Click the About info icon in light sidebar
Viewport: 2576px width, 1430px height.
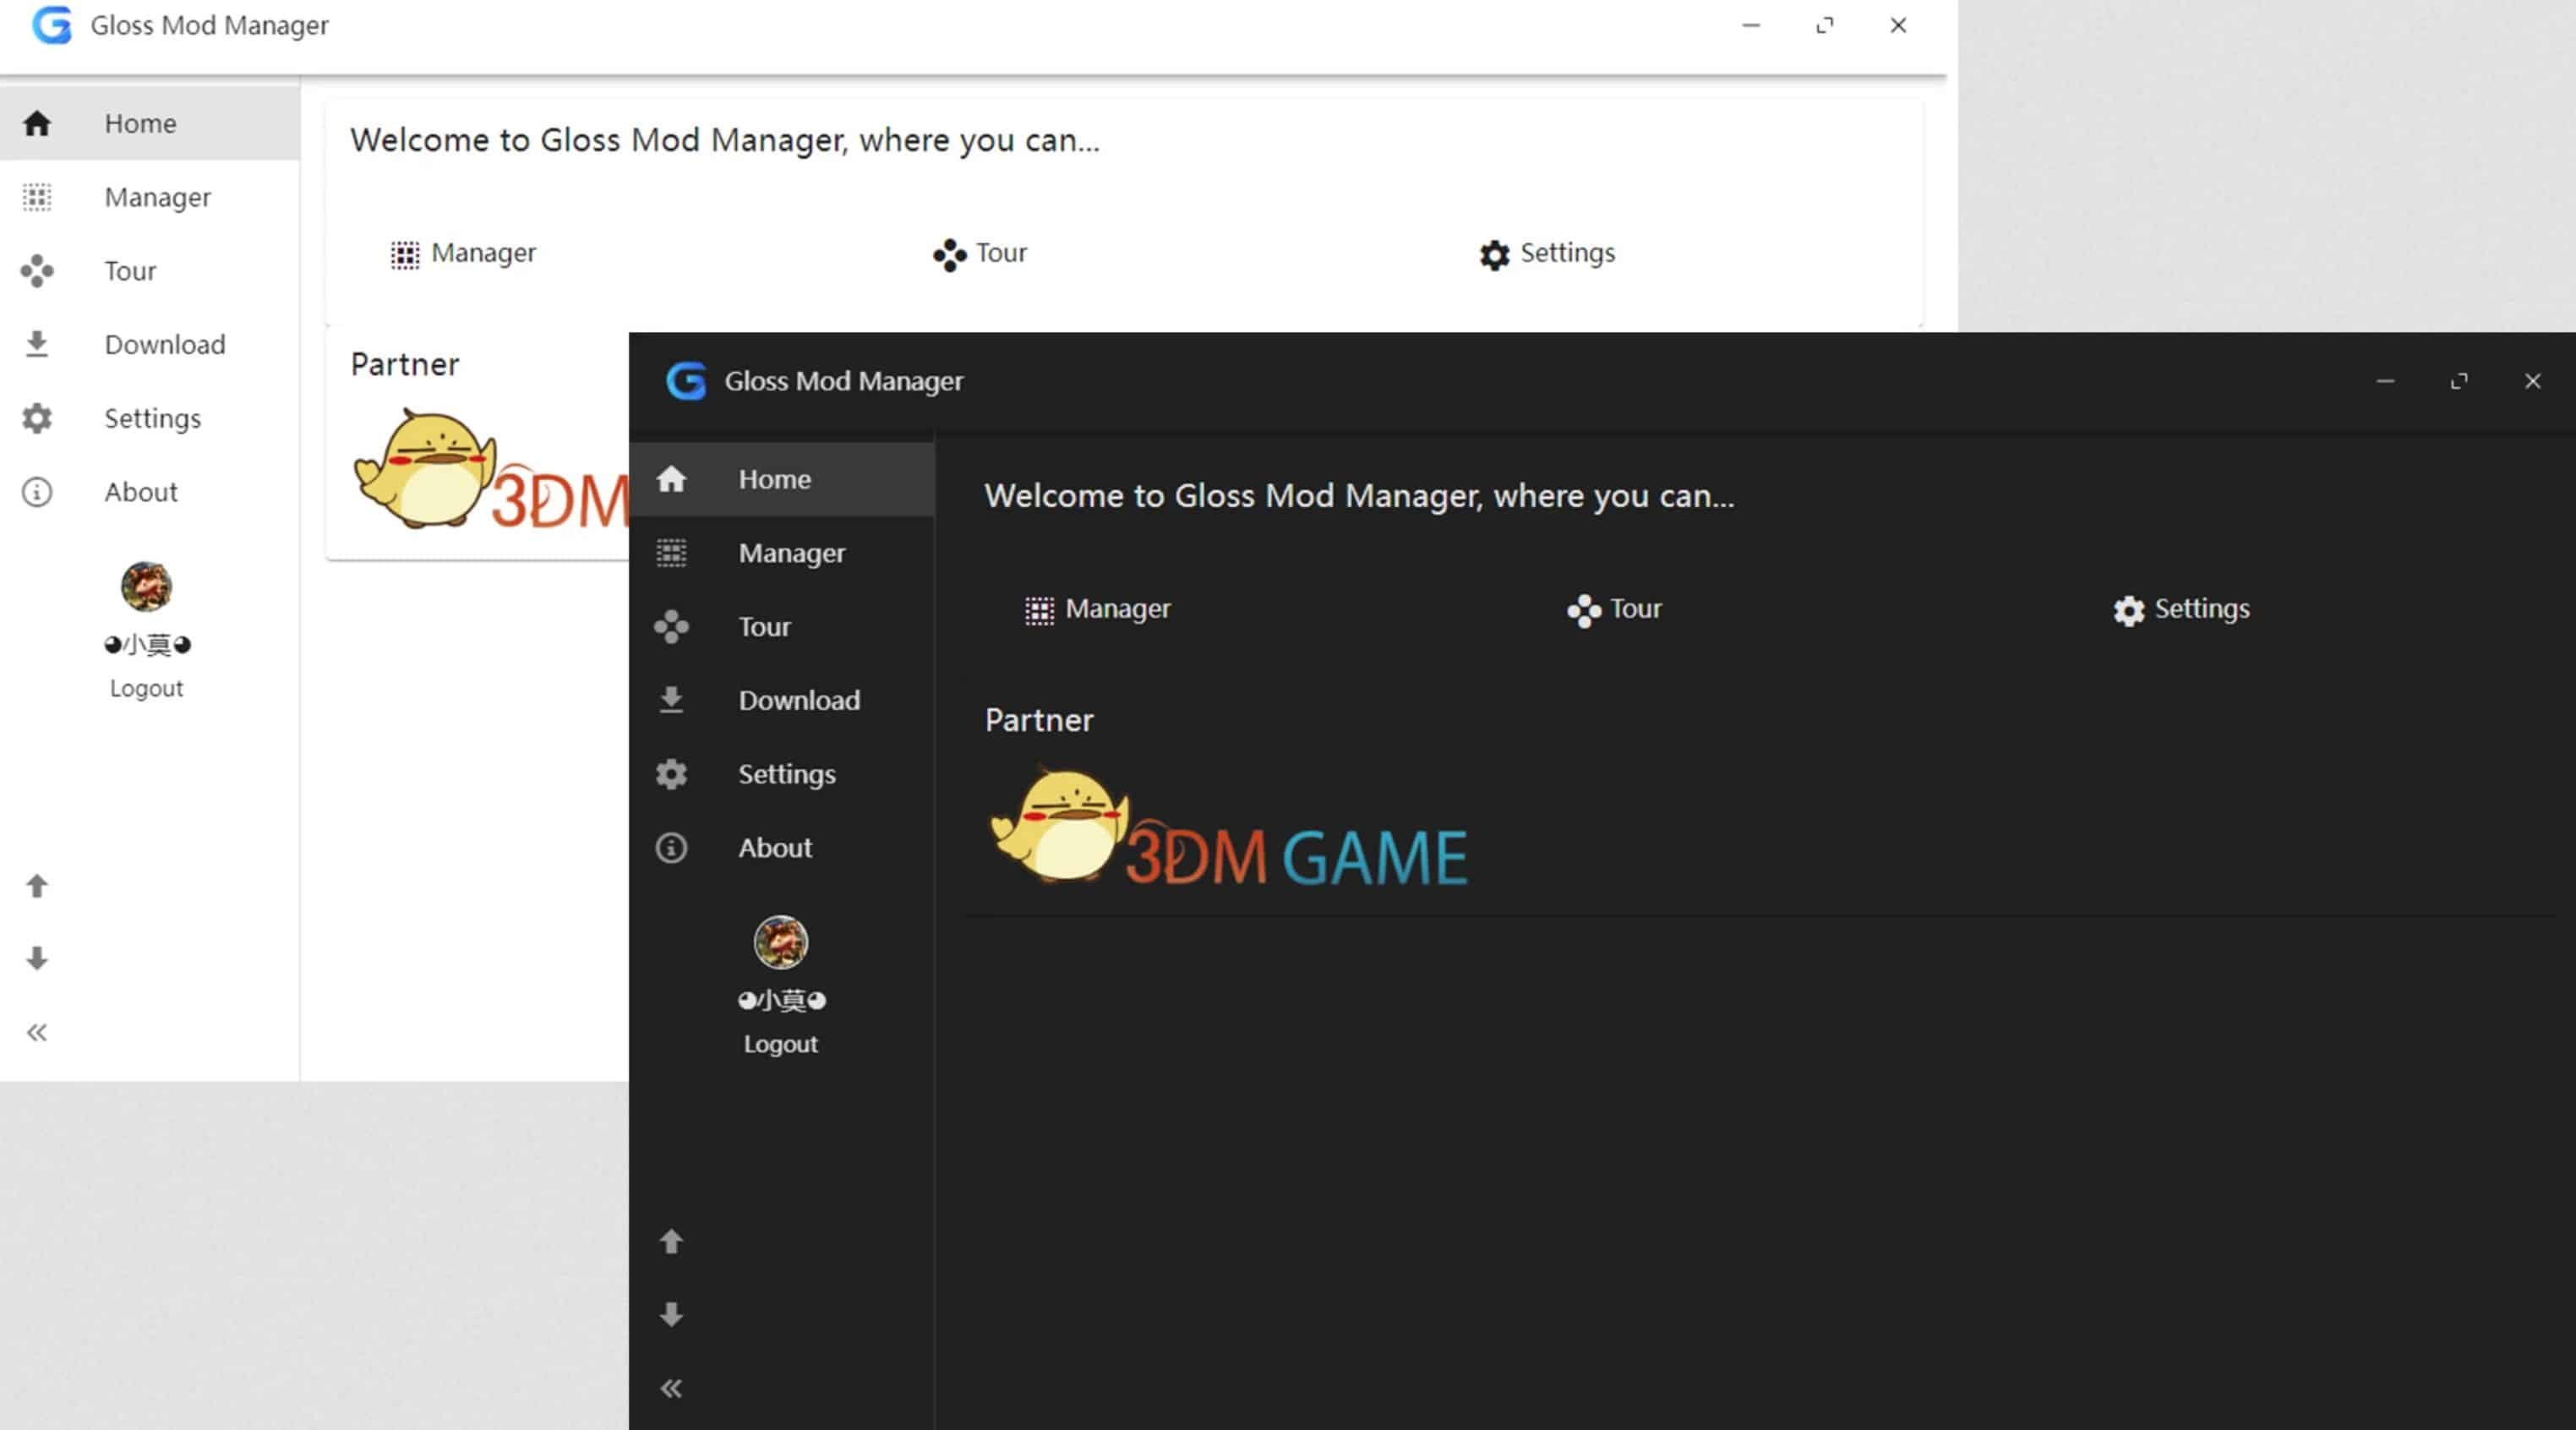point(37,492)
